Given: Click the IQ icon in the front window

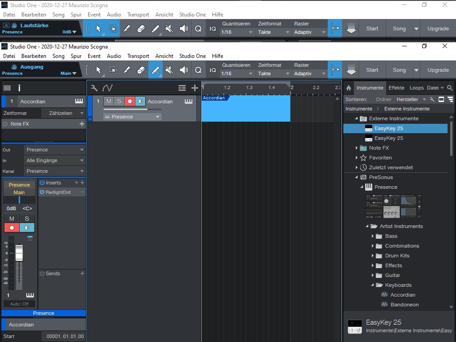Looking at the screenshot, I should (x=213, y=70).
